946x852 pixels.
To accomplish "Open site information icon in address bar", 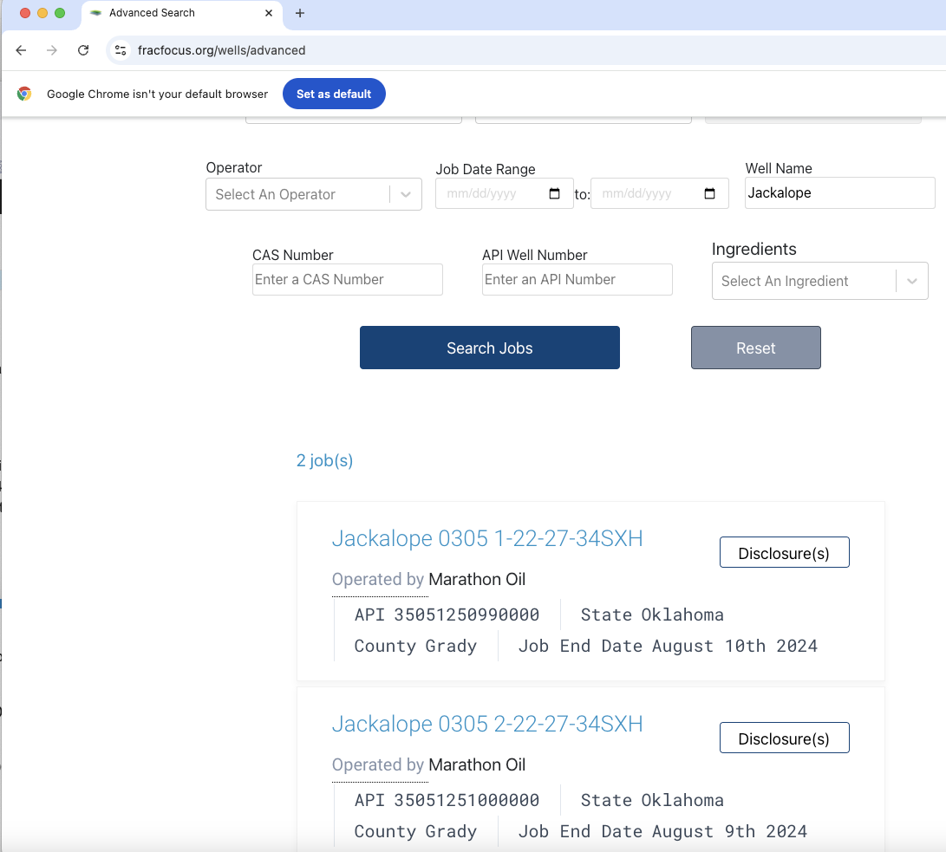I will click(121, 50).
